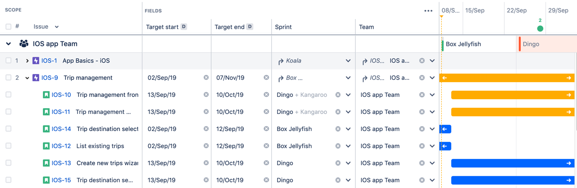577x188 pixels.
Task: Tick the IOS-15 row checkbox
Action: tap(9, 180)
